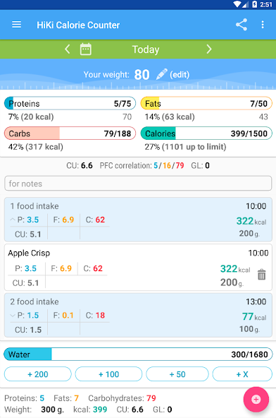Add 50 water with + 50 button

coord(177,374)
